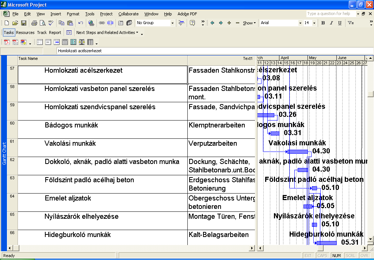This screenshot has height=260, width=374.
Task: Convert to PDF and send for review
Action: click(x=24, y=42)
